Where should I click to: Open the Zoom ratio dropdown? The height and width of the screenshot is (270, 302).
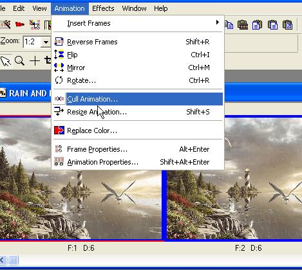point(46,42)
